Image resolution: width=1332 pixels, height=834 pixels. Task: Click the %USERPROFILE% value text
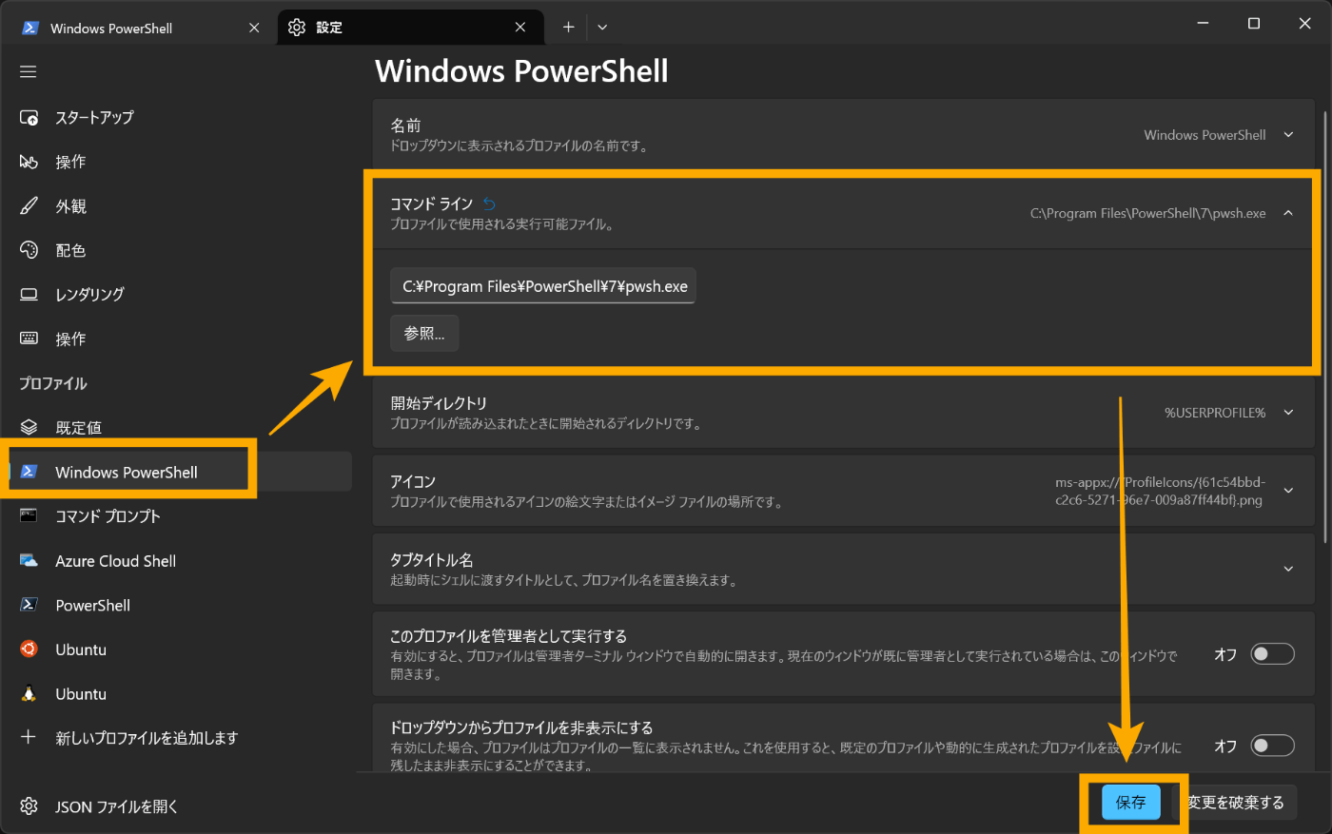(1215, 413)
